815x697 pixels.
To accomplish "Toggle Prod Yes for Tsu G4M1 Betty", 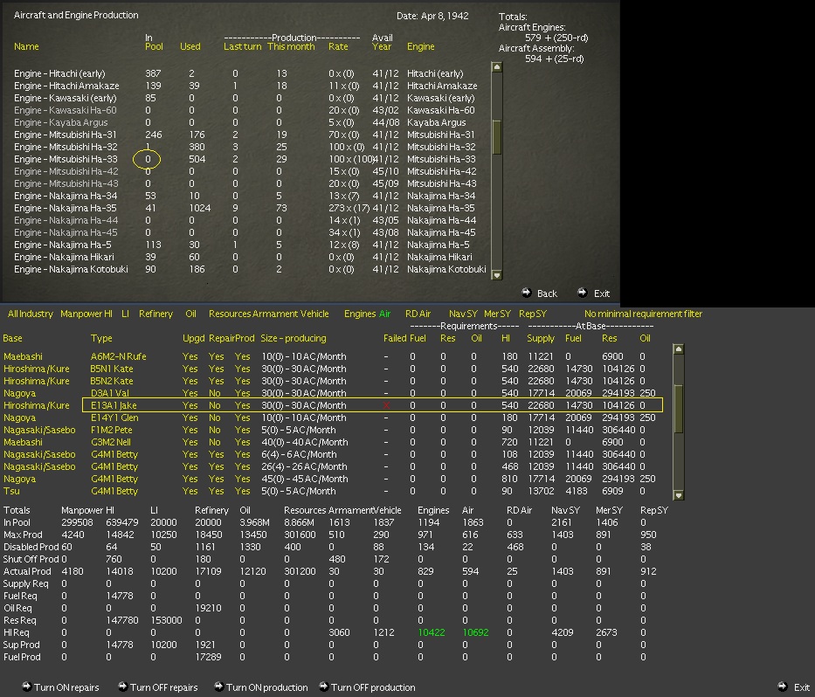I will [242, 491].
